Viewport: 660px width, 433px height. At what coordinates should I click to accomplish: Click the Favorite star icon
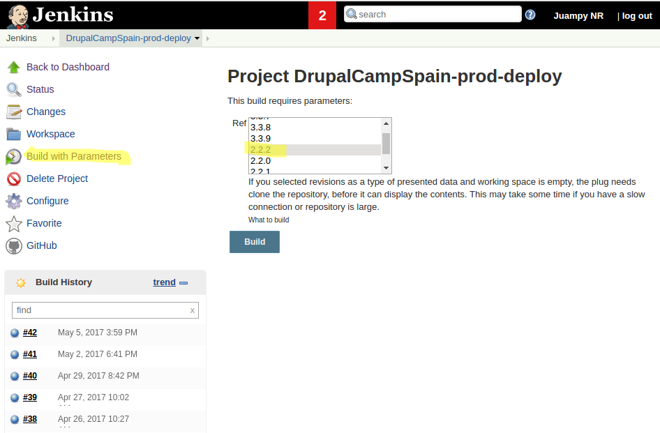click(14, 223)
